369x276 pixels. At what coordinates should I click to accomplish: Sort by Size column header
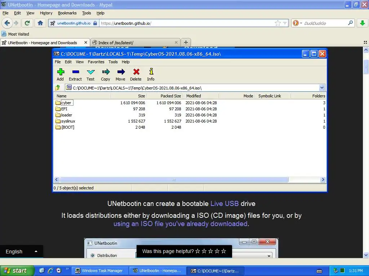click(129, 96)
